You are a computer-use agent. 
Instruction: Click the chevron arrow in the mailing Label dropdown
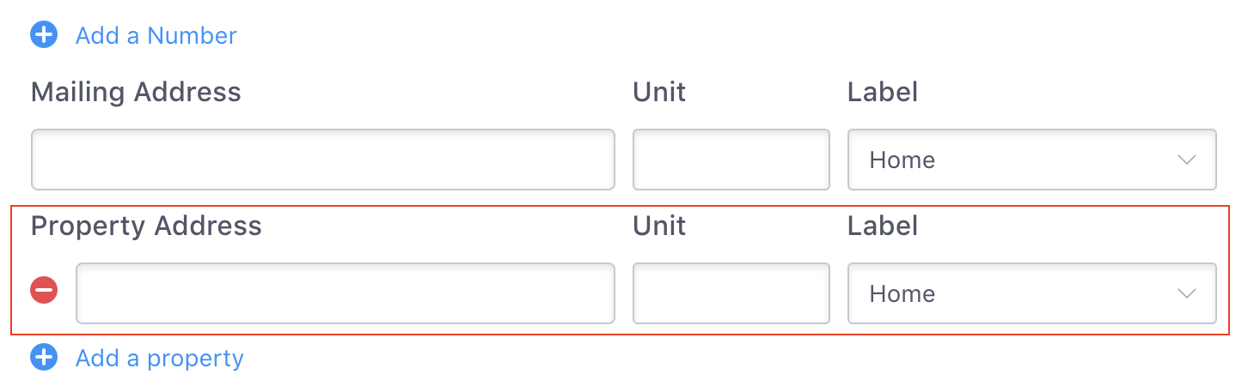[1187, 160]
